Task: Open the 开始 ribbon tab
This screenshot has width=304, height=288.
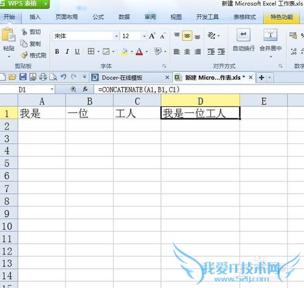Action: 9,17
